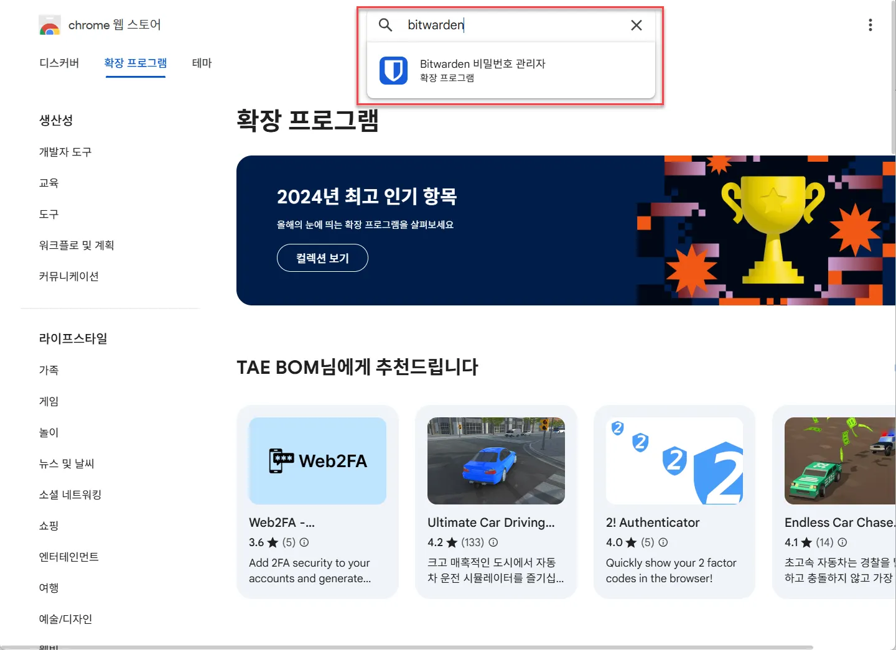Screen dimensions: 896x650
Task: Open the Ultimate Car Driving thumbnail
Action: (x=496, y=461)
